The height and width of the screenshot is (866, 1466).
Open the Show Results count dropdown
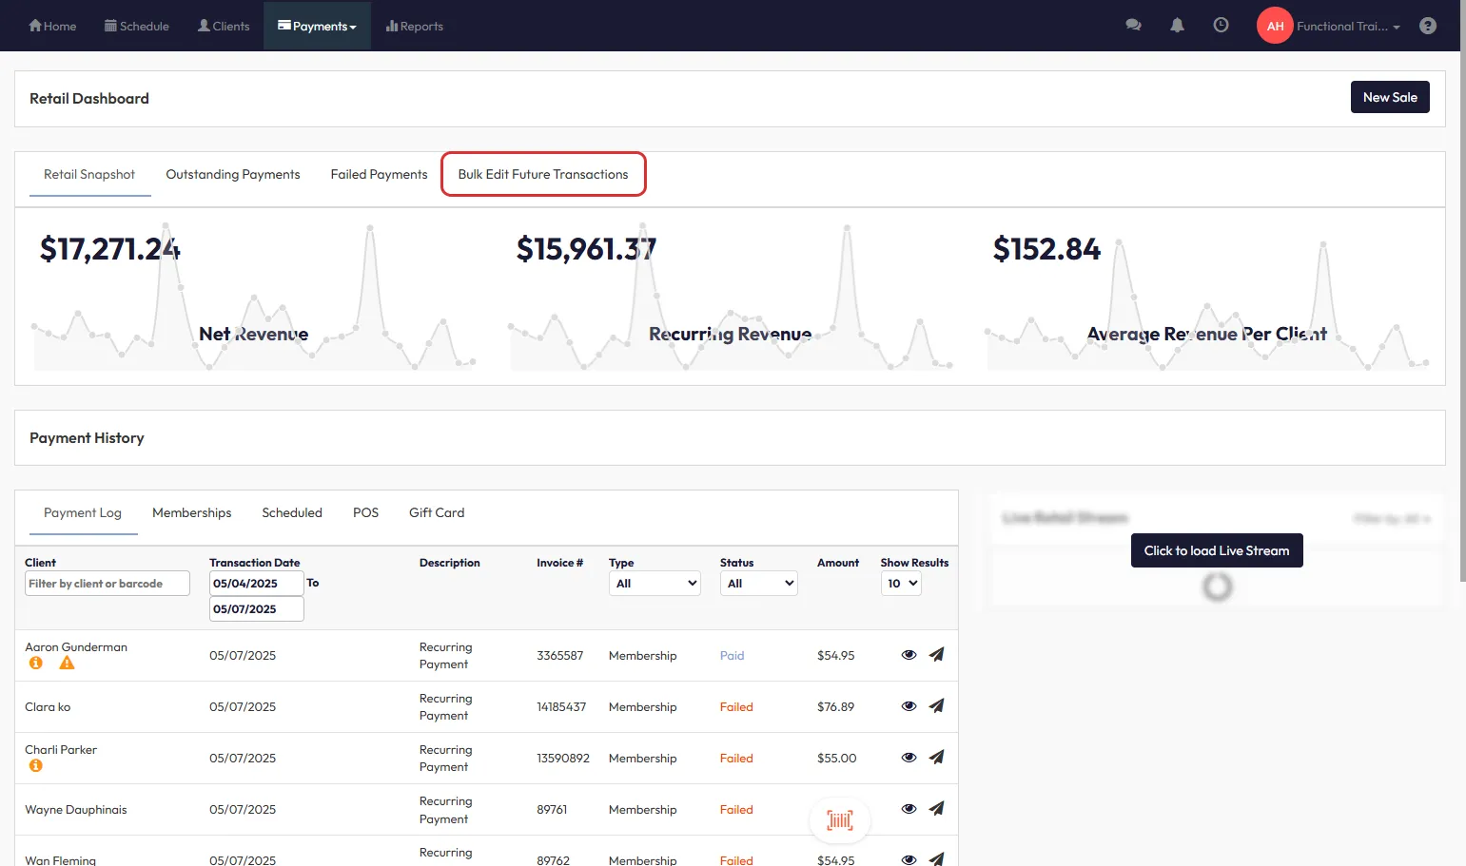pyautogui.click(x=901, y=584)
